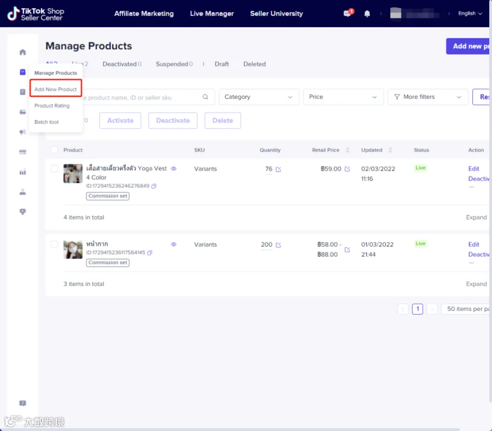Open the chat messages icon with badge
492x431 pixels.
pyautogui.click(x=348, y=13)
